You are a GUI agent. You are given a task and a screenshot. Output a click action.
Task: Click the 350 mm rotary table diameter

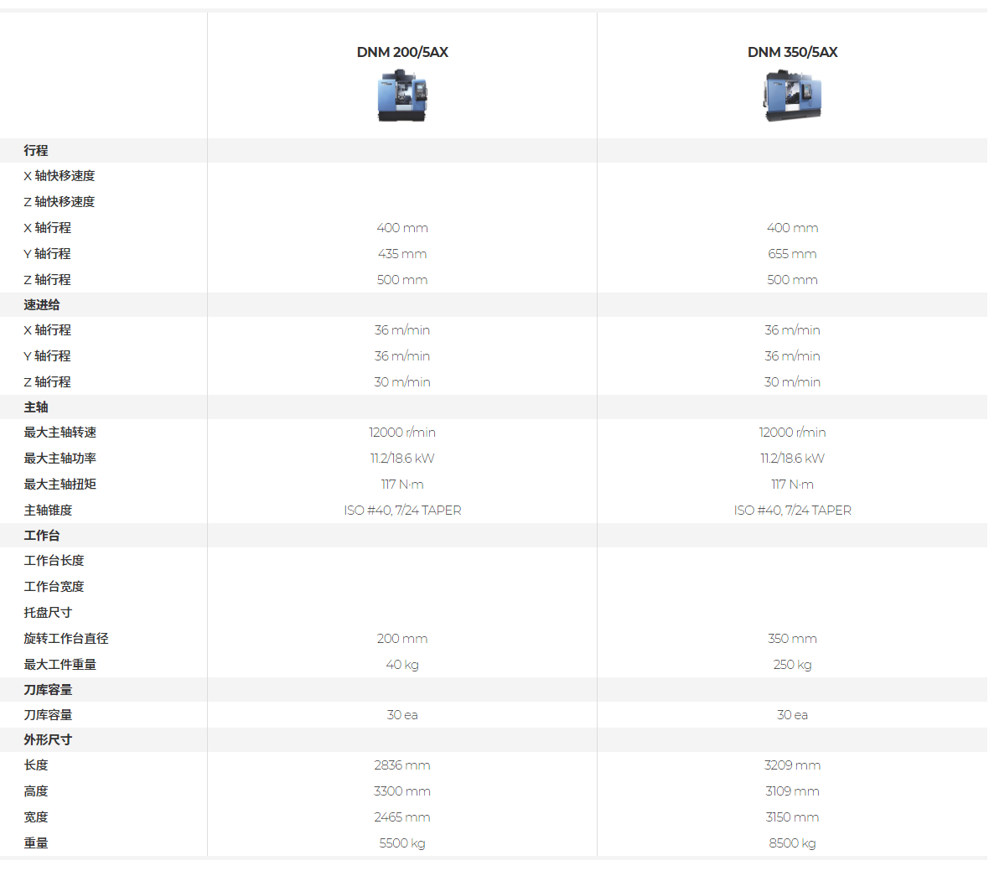coord(792,638)
